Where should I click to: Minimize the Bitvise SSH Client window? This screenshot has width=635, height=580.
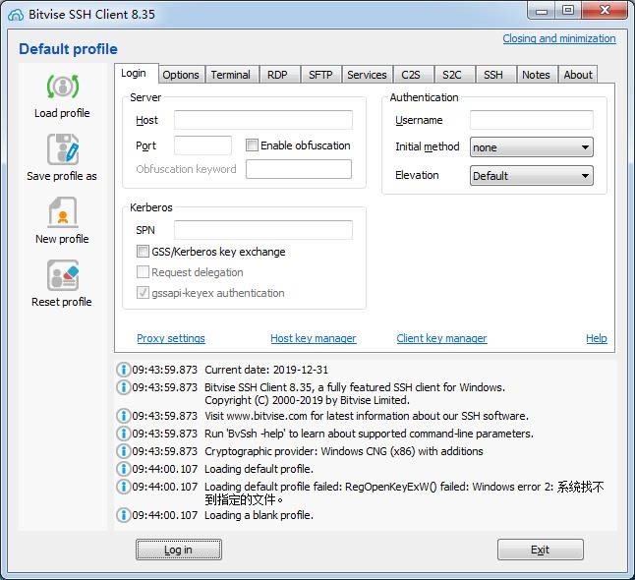542,11
